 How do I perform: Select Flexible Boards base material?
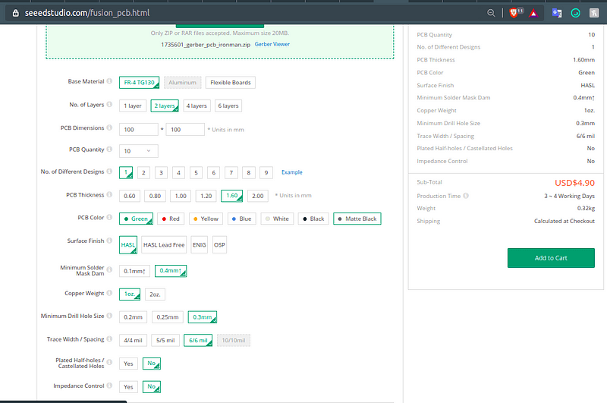click(231, 82)
